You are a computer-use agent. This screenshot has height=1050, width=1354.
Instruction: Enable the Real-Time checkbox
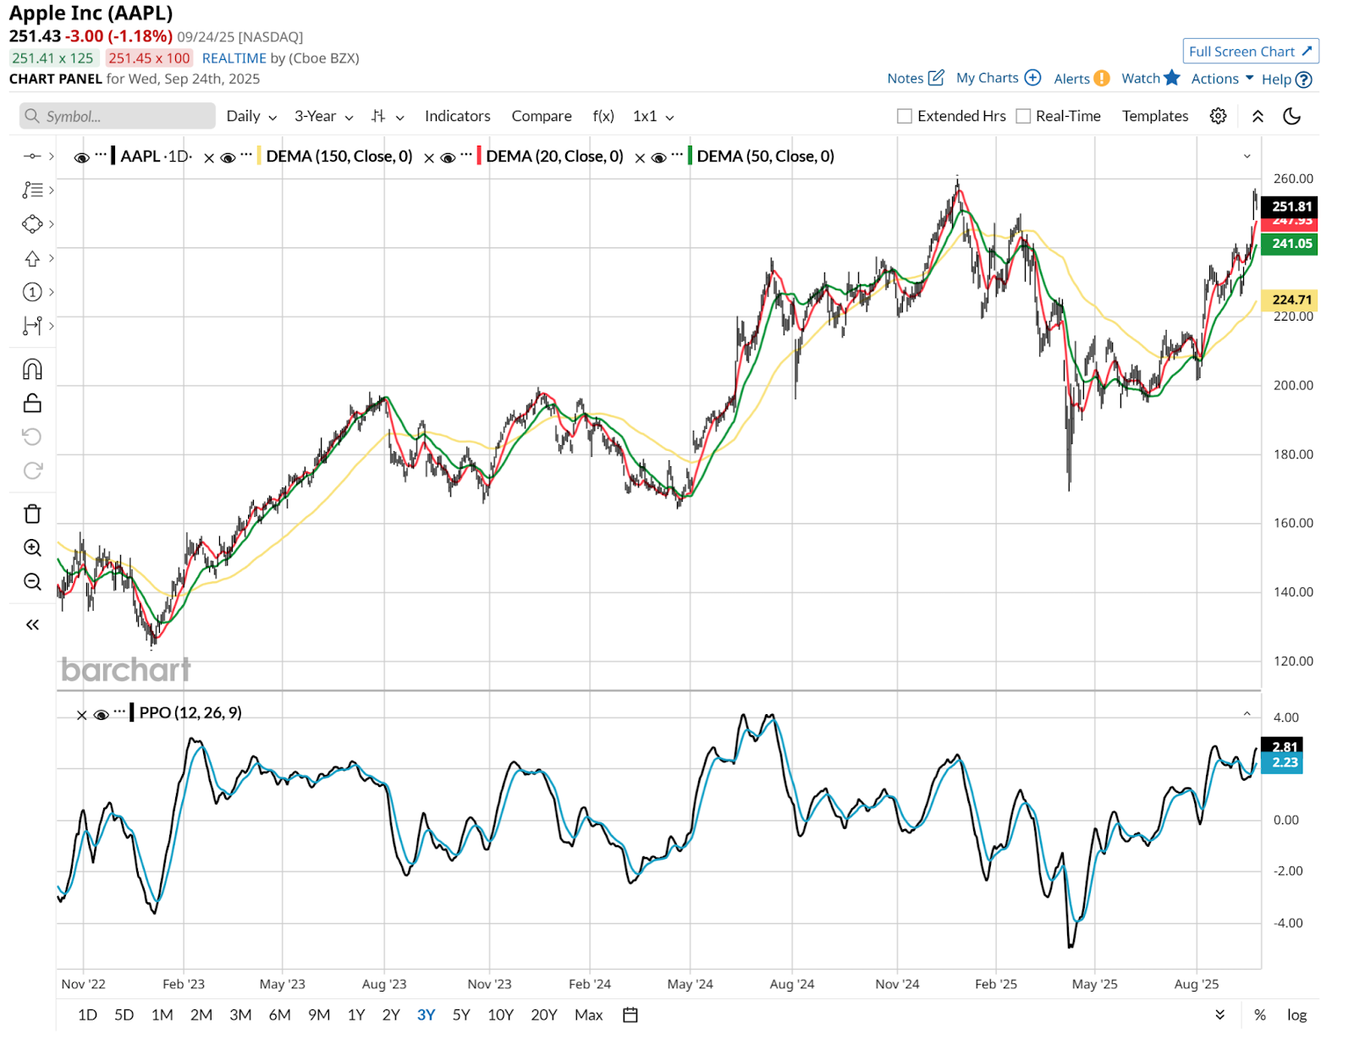[x=1023, y=116]
